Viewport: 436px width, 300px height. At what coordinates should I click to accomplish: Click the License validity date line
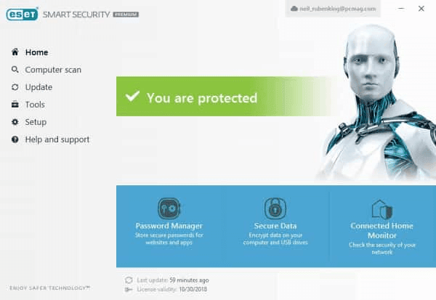click(166, 289)
